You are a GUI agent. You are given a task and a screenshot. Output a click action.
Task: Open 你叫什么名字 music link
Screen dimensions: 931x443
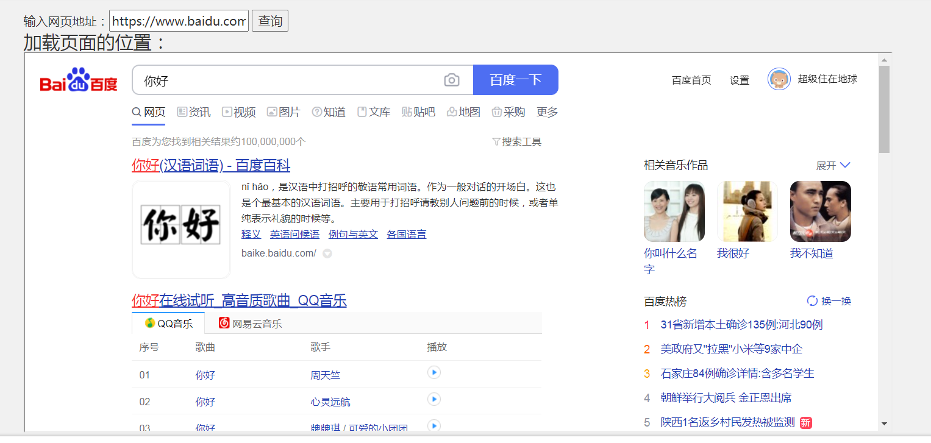(x=671, y=261)
